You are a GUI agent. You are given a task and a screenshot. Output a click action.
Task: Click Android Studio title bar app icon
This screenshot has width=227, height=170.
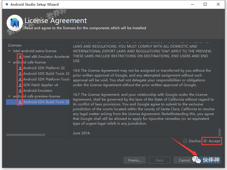click(x=7, y=4)
